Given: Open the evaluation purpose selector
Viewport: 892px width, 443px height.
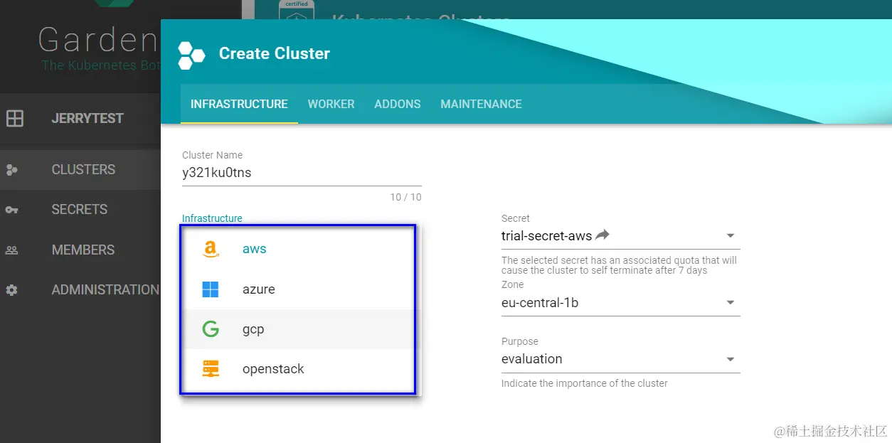Looking at the screenshot, I should [620, 359].
